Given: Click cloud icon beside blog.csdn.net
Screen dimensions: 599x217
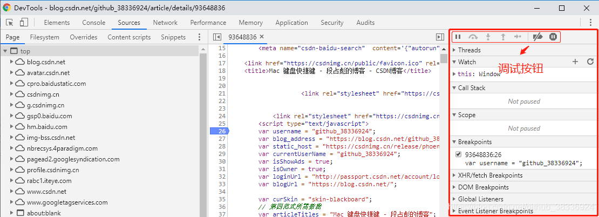Looking at the screenshot, I should coord(20,62).
